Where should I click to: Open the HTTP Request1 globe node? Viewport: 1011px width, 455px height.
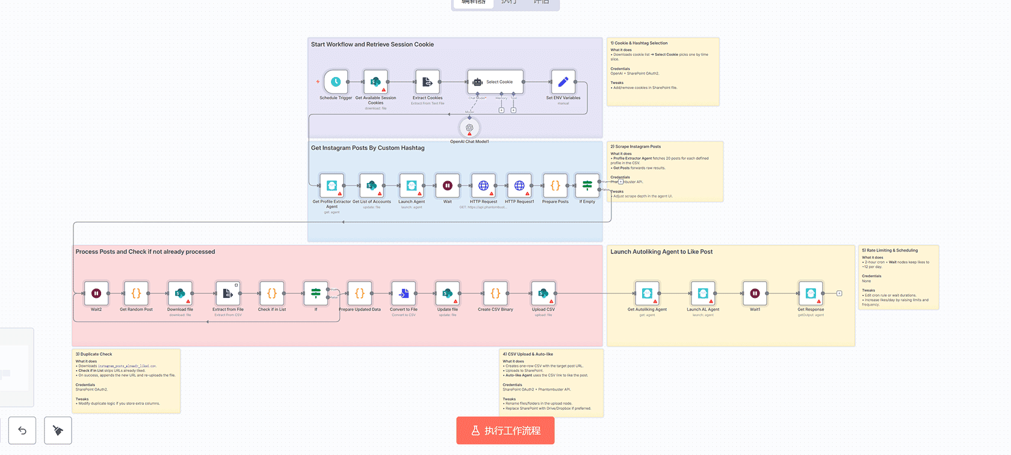[x=519, y=186]
